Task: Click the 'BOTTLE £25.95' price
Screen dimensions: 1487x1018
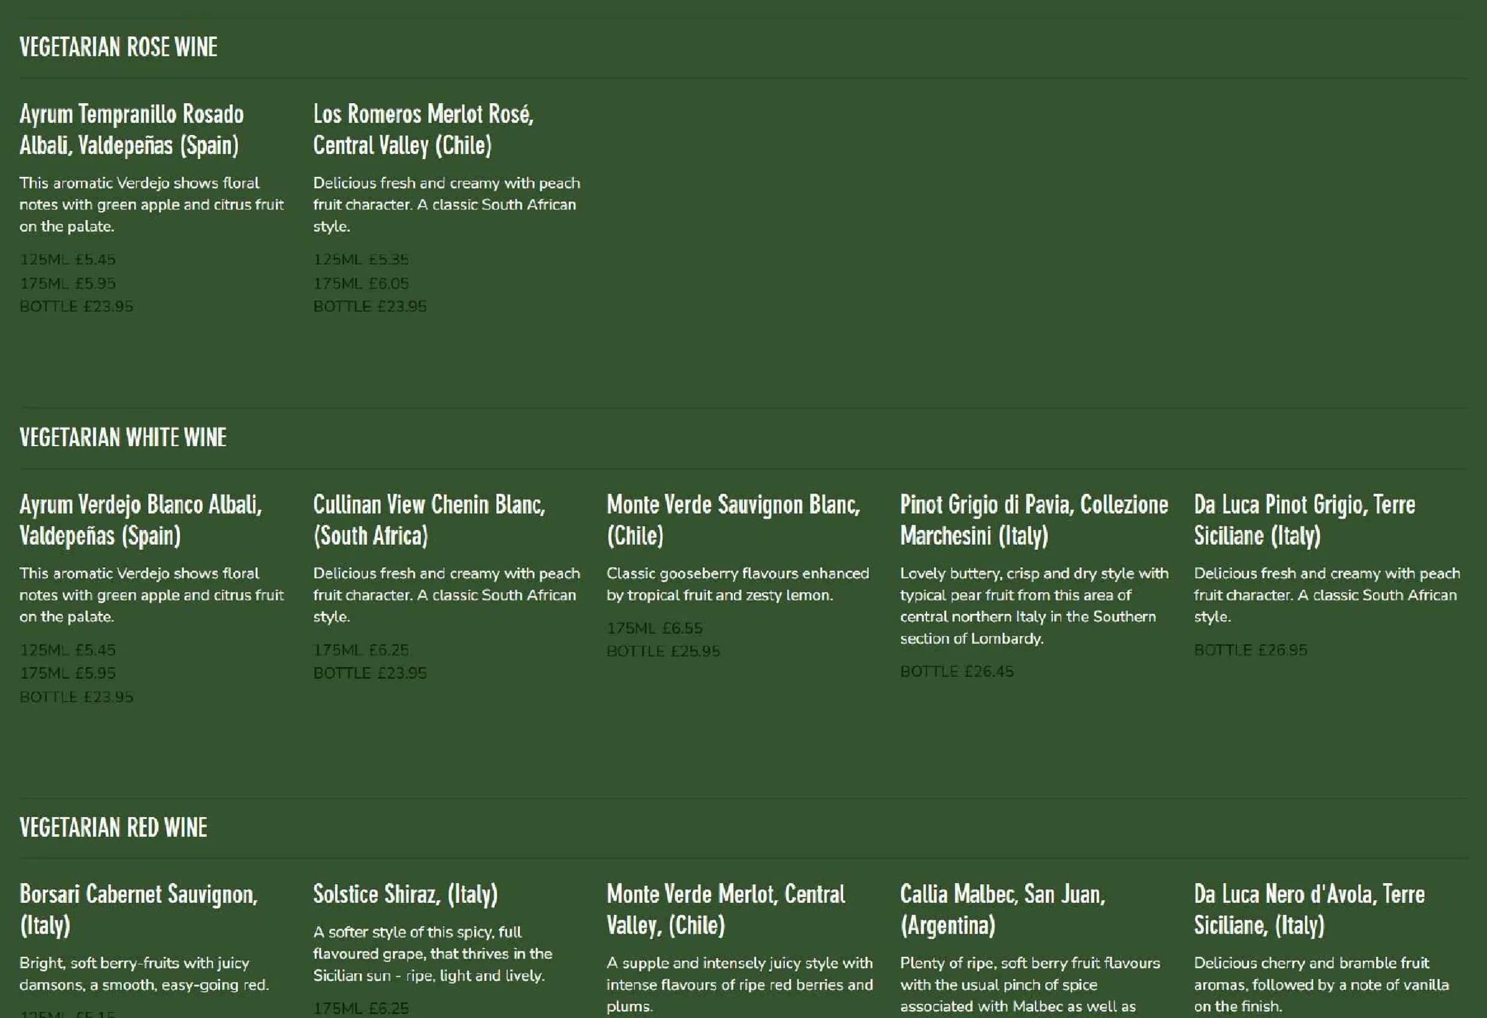Action: [x=664, y=651]
